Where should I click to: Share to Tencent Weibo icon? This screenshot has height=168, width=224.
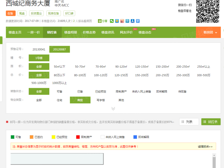coord(127,21)
